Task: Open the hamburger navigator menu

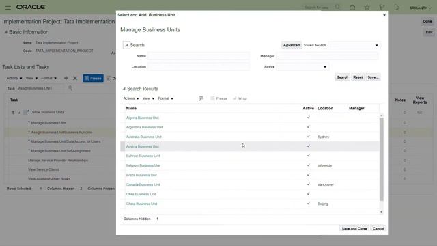Action: coord(8,8)
